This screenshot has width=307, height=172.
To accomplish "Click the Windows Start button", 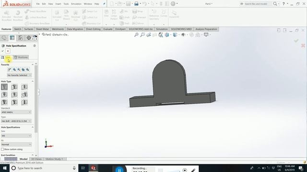I will pyautogui.click(x=4, y=168).
